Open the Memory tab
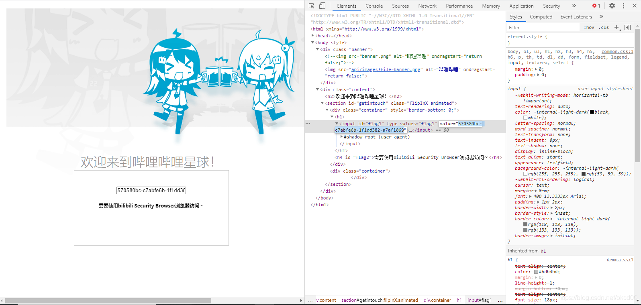The height and width of the screenshot is (305, 641). tap(491, 6)
